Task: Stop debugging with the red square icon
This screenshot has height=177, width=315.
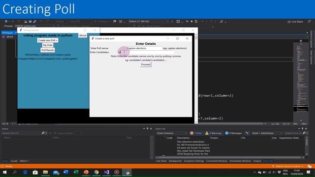Action: pyautogui.click(x=191, y=21)
